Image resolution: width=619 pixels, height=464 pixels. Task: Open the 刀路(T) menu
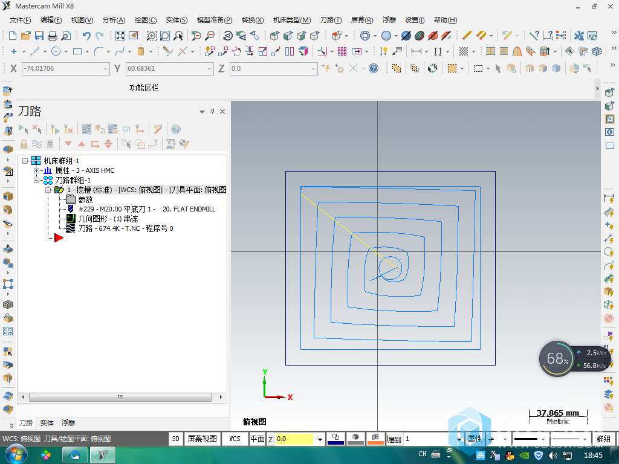click(x=330, y=20)
